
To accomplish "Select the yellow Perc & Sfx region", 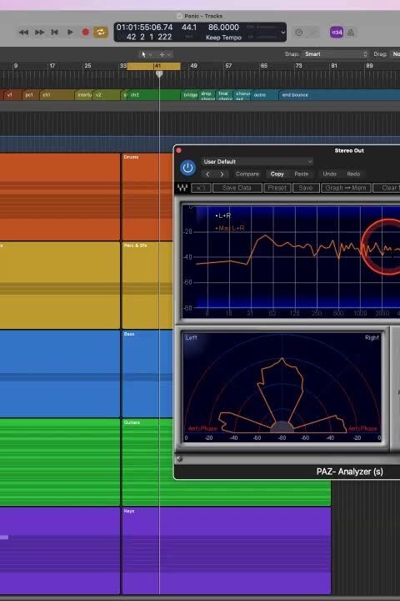I will coord(147,285).
